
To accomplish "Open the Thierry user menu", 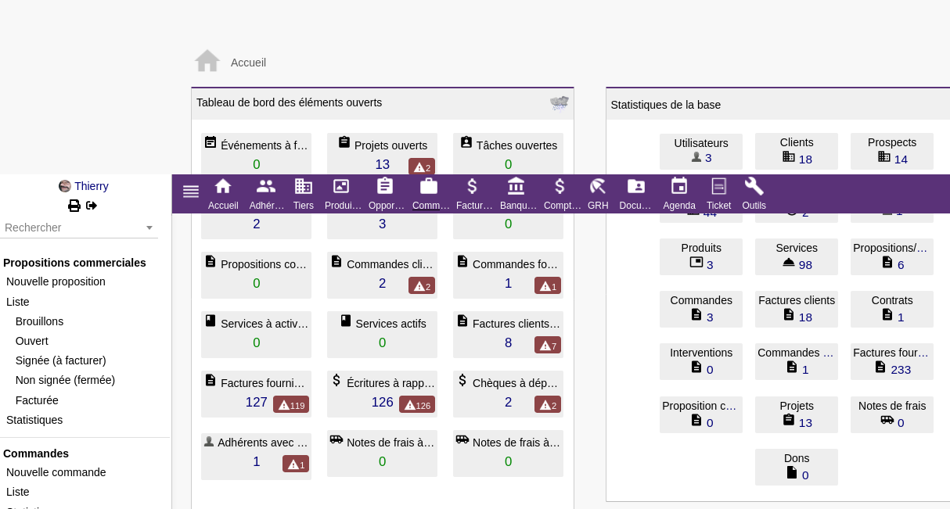I will (x=91, y=186).
